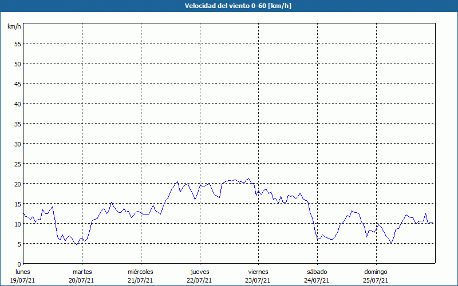
Task: Click the date 24/07/21 under sábado
Action: 317,280
